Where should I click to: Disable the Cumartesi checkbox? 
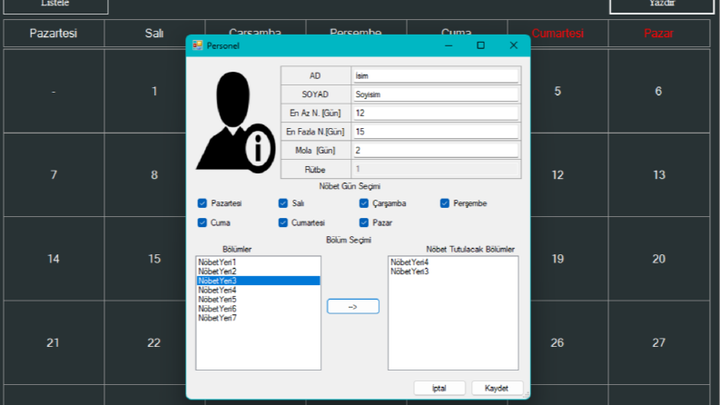[283, 222]
